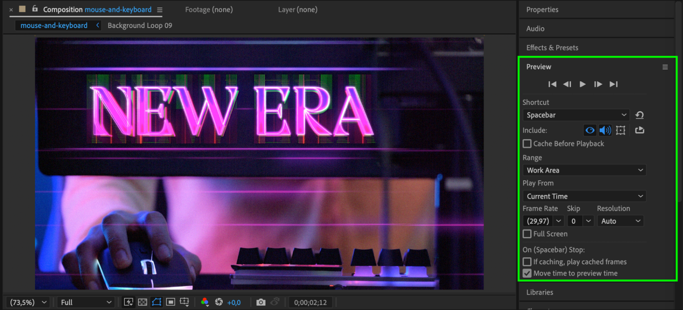Click the reset shortcut arrow icon
Screen dimensions: 683x310
point(639,115)
